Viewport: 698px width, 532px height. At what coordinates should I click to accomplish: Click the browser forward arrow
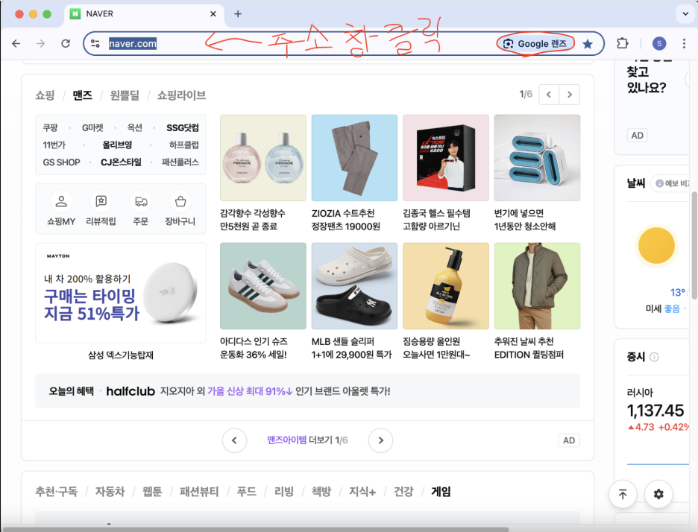(40, 44)
